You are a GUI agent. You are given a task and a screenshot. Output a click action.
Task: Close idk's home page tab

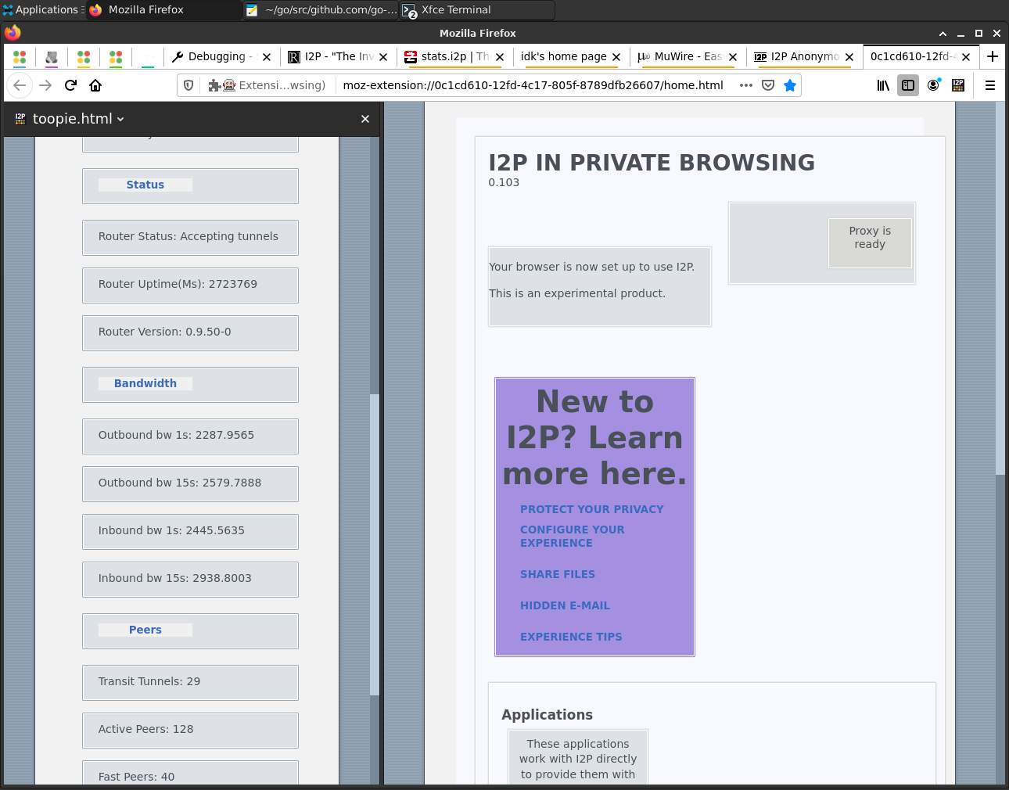pos(616,57)
